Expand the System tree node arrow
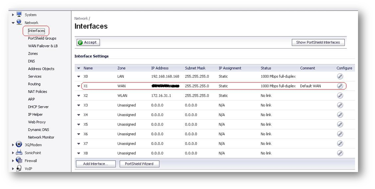Image resolution: width=375 pixels, height=189 pixels. pyautogui.click(x=13, y=15)
